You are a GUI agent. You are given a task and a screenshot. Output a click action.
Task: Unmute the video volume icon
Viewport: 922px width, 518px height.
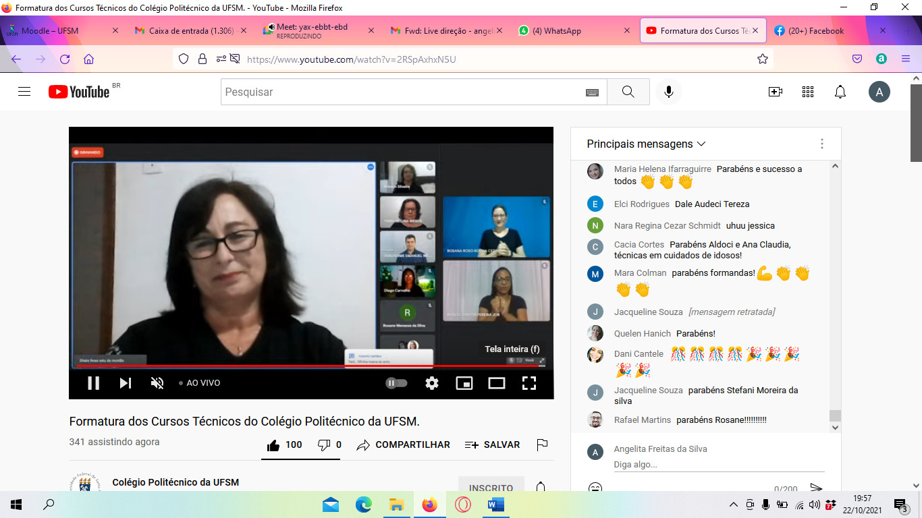coord(157,383)
